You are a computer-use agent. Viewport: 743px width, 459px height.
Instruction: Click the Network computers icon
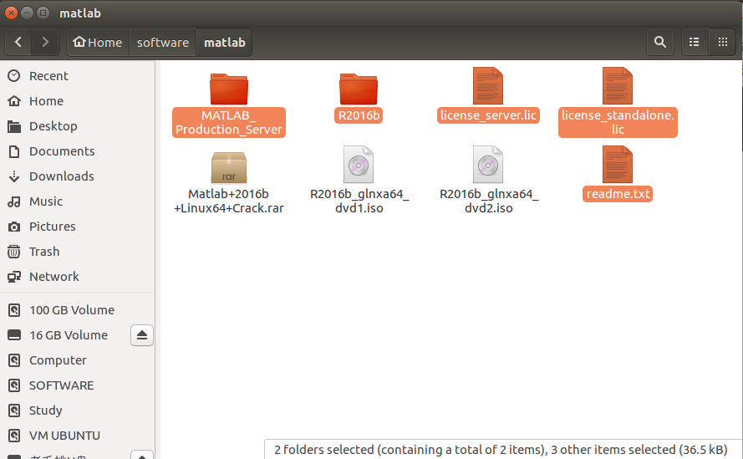click(14, 277)
